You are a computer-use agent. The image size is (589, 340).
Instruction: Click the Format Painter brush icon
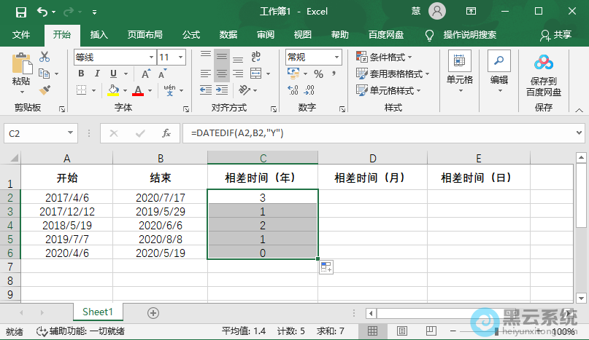45,90
